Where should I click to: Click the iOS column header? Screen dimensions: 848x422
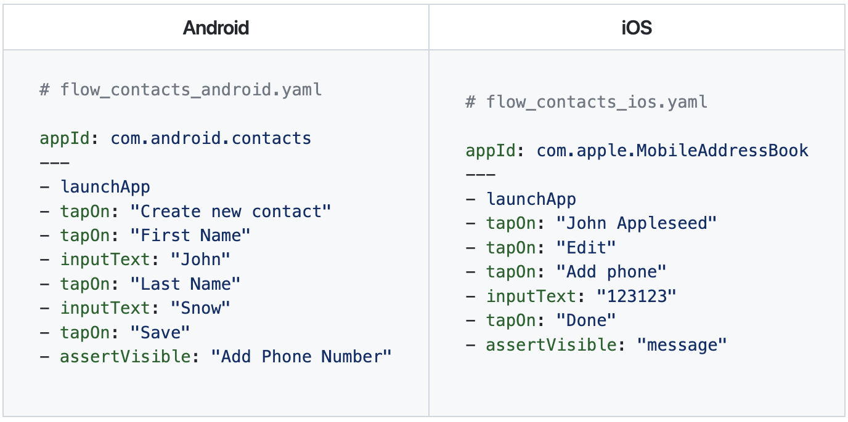(637, 28)
